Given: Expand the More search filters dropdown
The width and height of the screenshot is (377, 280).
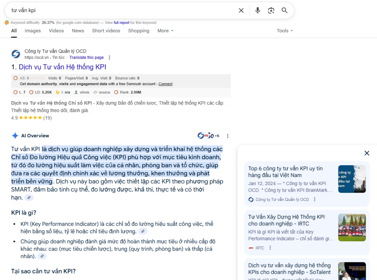Looking at the screenshot, I should pos(165,31).
